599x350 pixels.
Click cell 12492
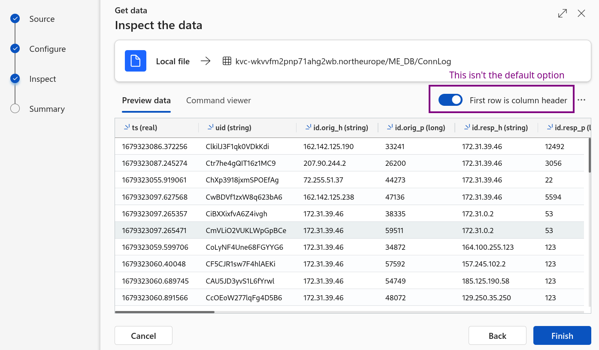[x=554, y=147]
